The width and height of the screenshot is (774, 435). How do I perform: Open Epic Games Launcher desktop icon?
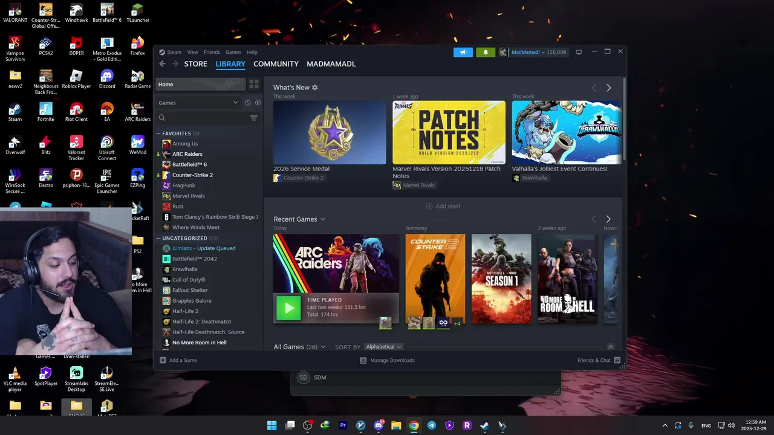[x=107, y=181]
